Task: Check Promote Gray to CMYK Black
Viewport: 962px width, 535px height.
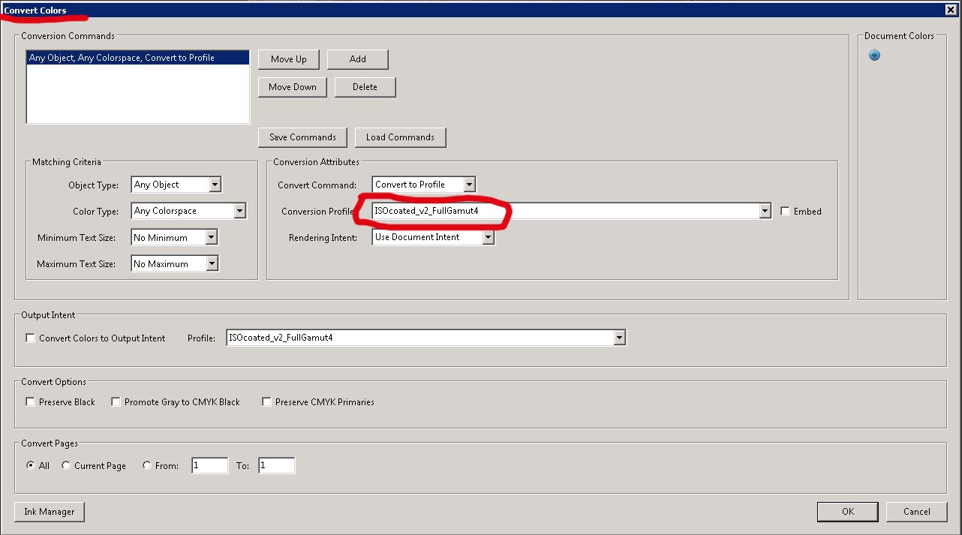Action: click(116, 402)
